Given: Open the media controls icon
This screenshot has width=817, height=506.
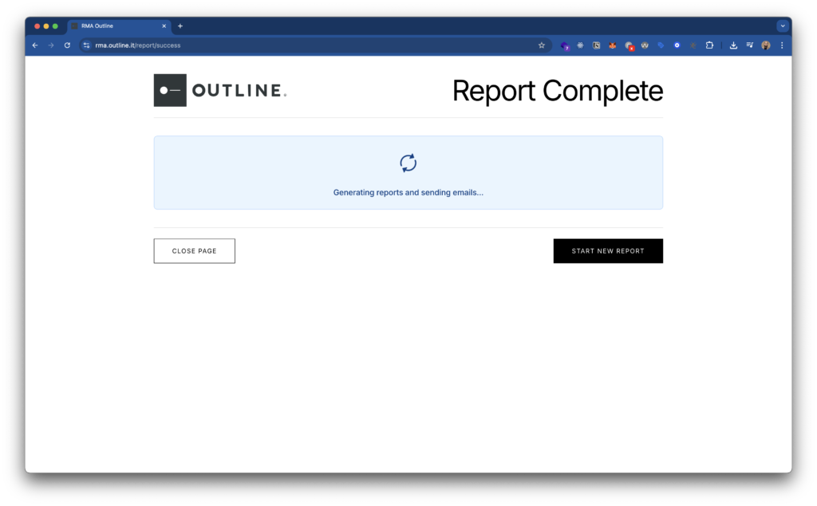Looking at the screenshot, I should click(x=750, y=45).
